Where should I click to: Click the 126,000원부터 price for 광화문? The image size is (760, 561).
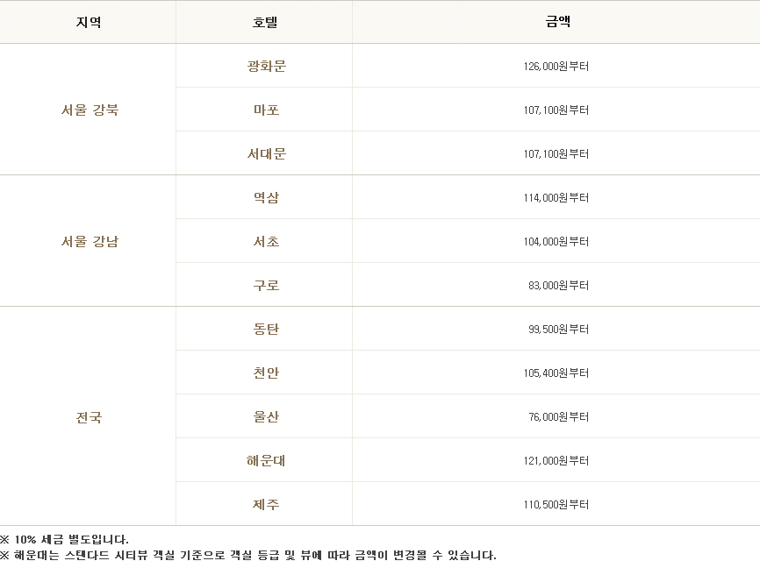[x=556, y=65]
